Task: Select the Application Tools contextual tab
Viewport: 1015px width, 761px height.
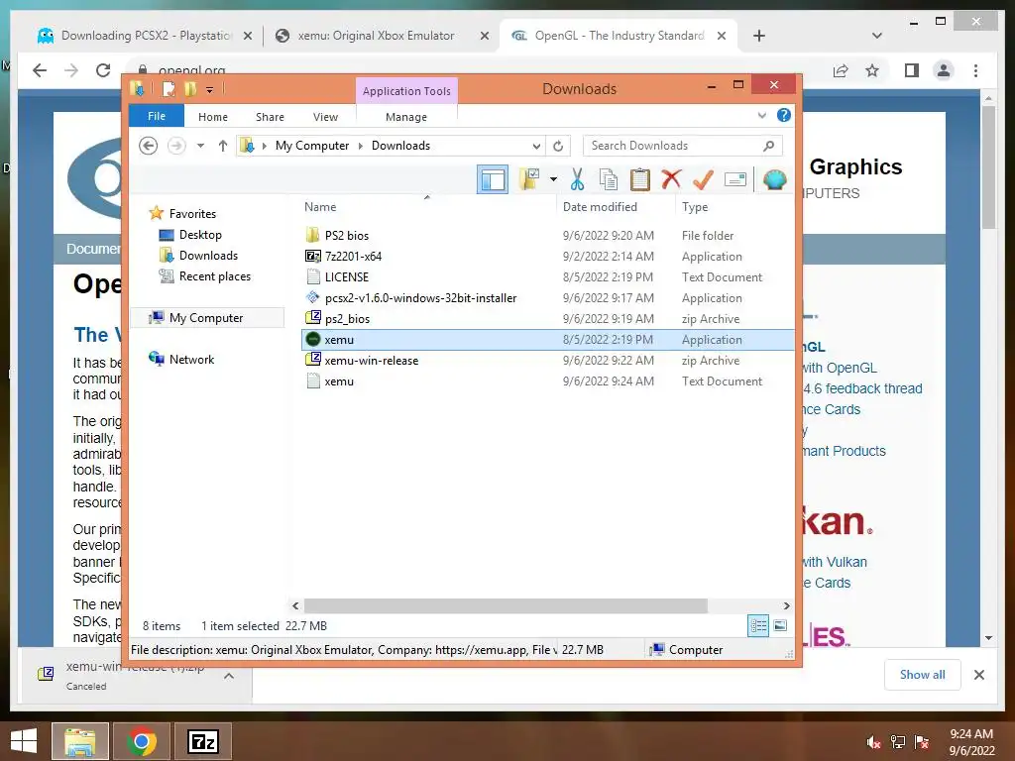Action: click(x=406, y=91)
